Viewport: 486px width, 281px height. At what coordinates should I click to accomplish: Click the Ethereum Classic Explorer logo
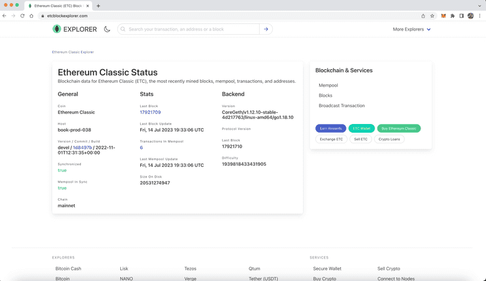coord(75,29)
